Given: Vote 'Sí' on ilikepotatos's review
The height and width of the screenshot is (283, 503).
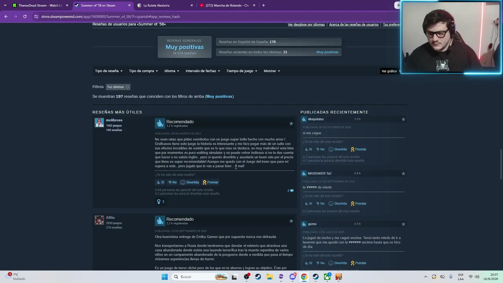Looking at the screenshot, I should pyautogui.click(x=308, y=149).
